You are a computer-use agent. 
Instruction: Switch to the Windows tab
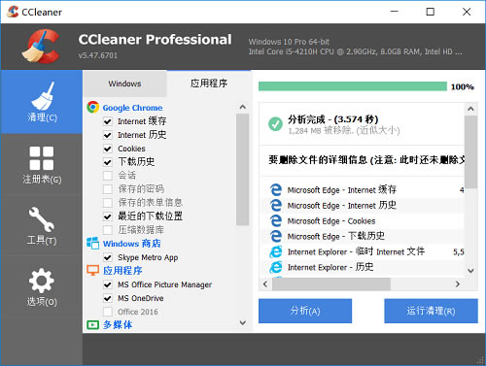click(124, 83)
